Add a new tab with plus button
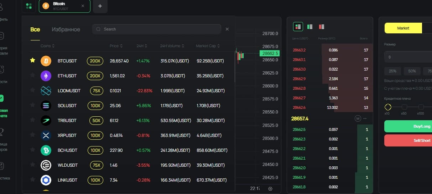The image size is (432, 194). coord(100,6)
